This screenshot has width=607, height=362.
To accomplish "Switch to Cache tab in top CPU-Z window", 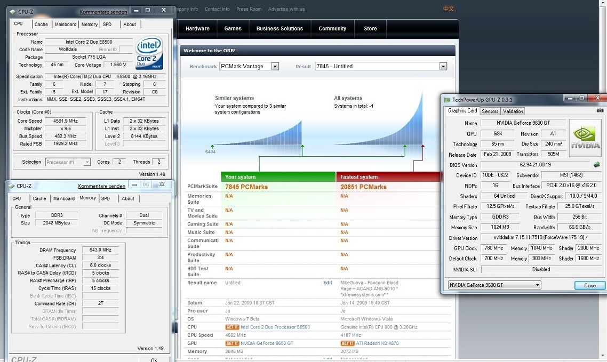I will (41, 25).
